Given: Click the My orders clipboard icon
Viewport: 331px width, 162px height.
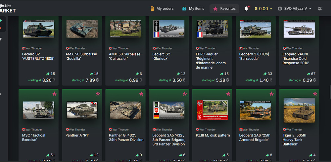Looking at the screenshot, I should 152,9.
